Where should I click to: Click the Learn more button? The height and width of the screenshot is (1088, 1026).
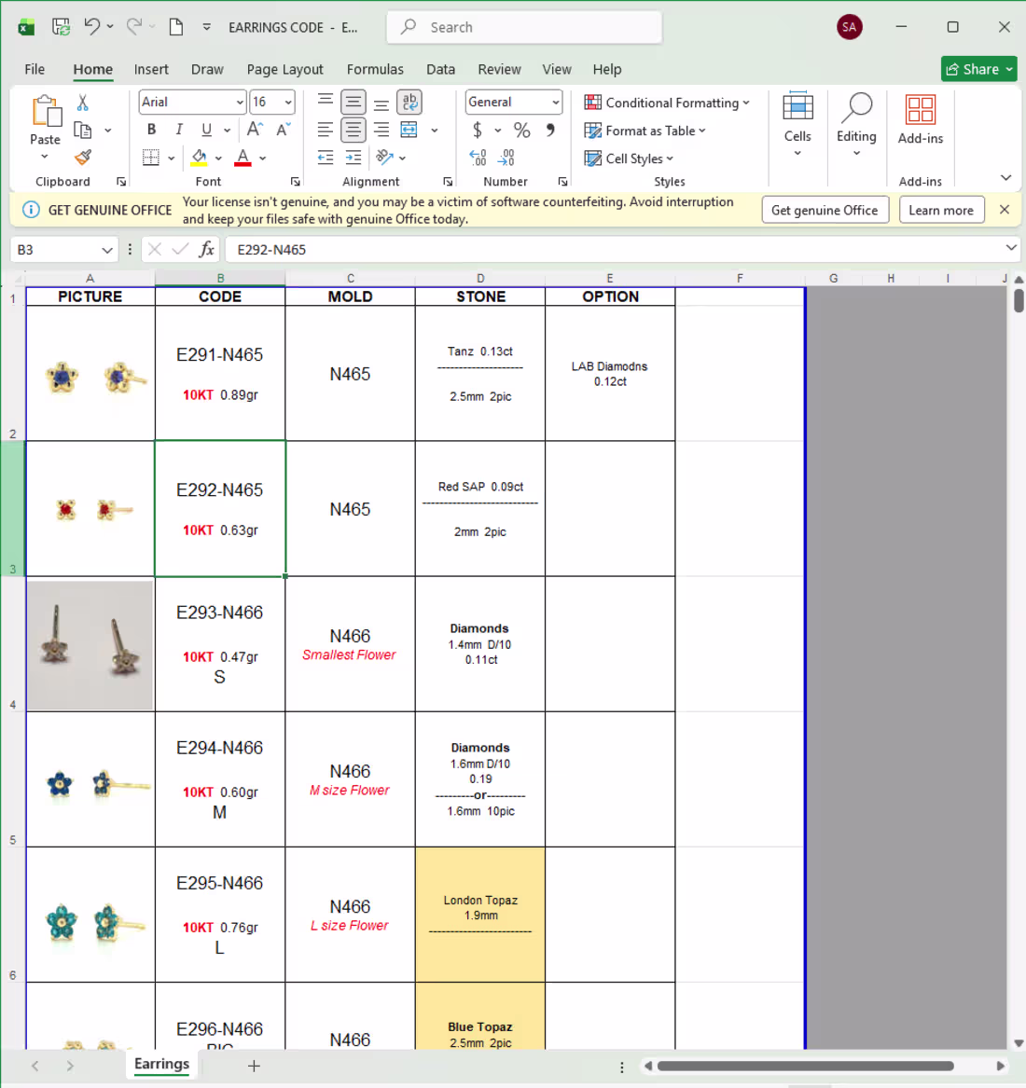(940, 211)
